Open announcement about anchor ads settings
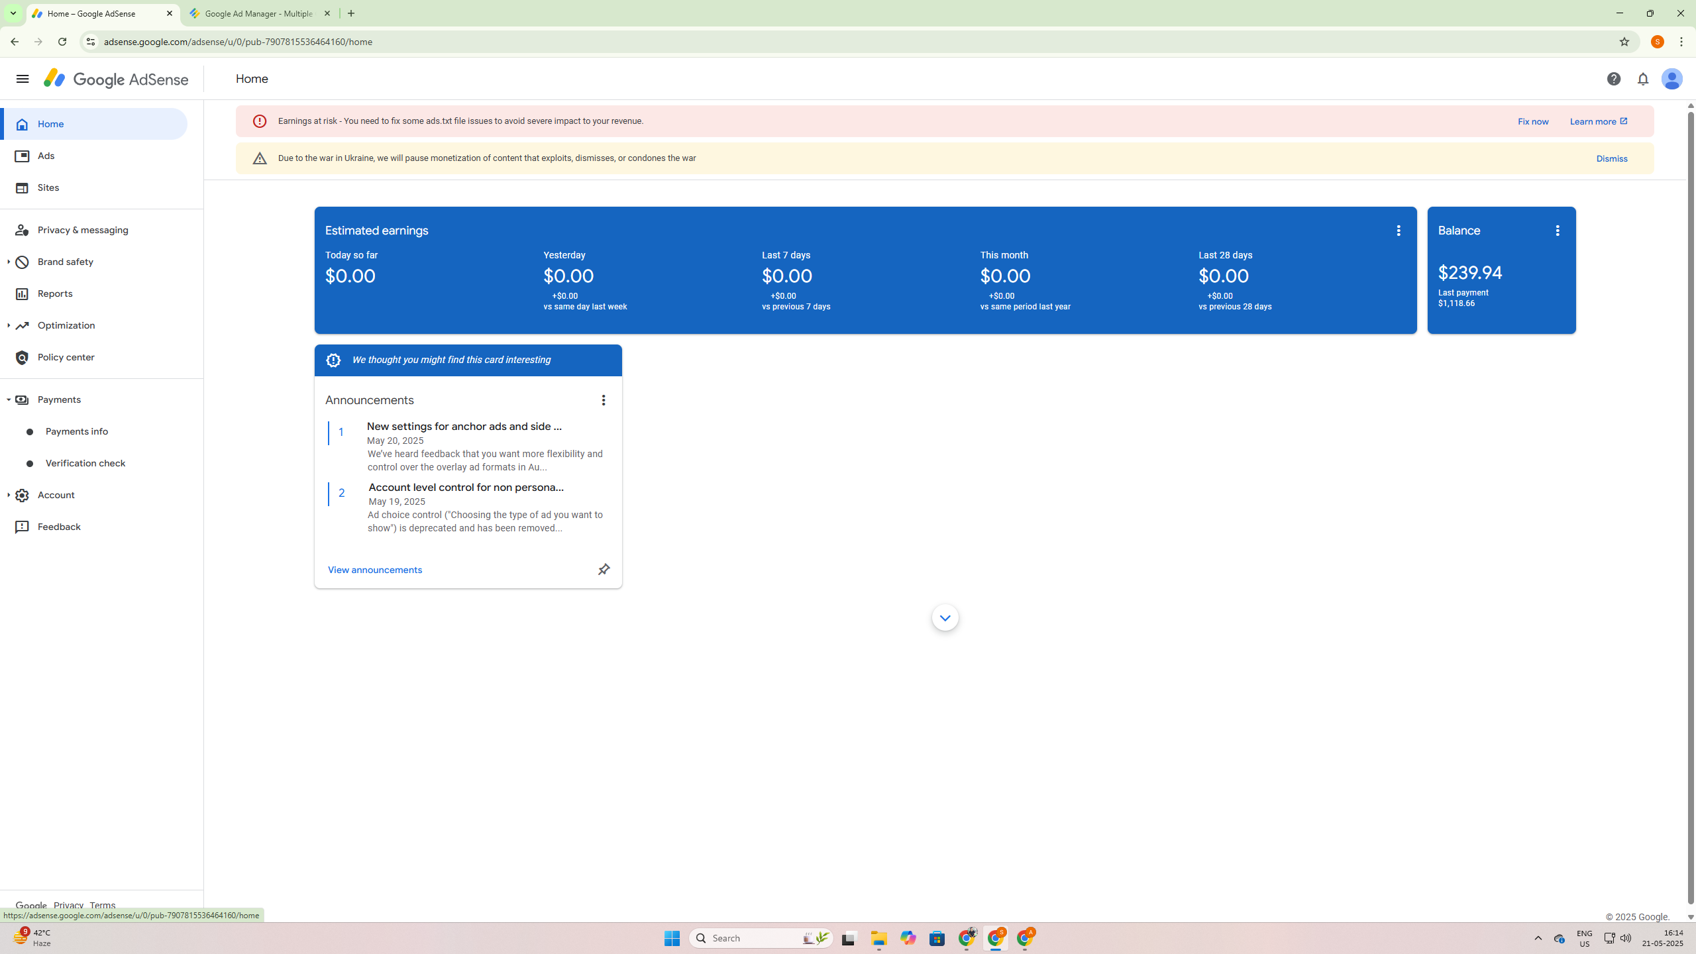1696x954 pixels. [464, 427]
